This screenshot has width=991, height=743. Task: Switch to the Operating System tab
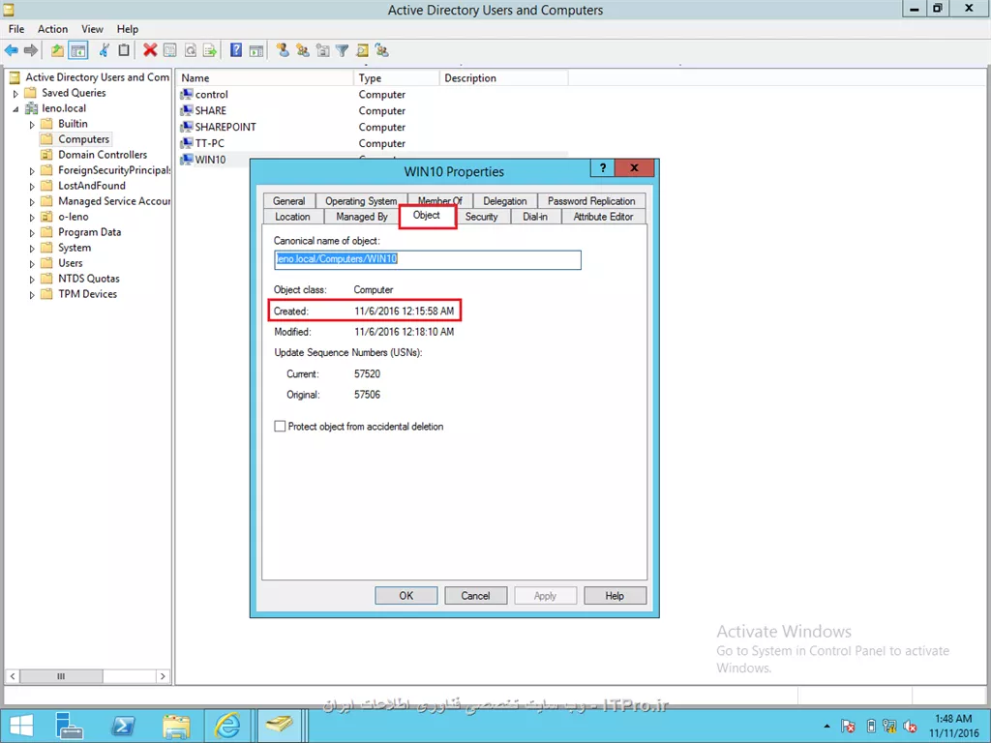[x=361, y=201]
